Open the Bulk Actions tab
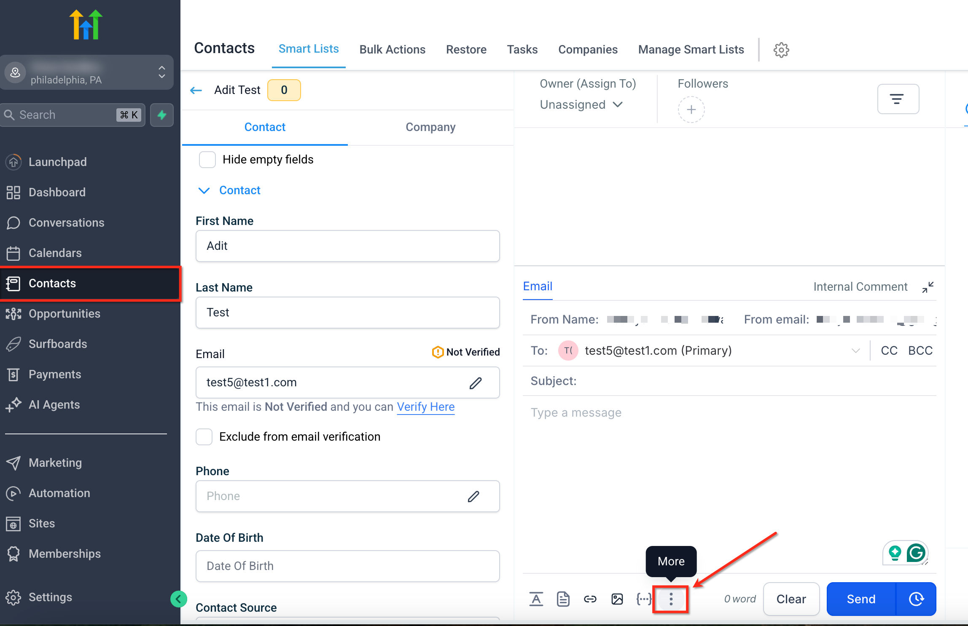This screenshot has height=626, width=968. tap(392, 49)
